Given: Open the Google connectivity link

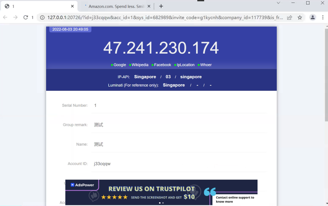Looking at the screenshot, I should coord(119,65).
